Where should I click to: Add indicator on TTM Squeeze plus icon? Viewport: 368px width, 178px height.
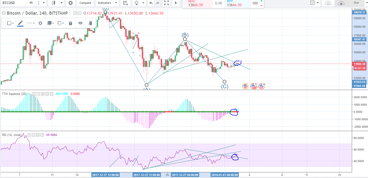47,94
